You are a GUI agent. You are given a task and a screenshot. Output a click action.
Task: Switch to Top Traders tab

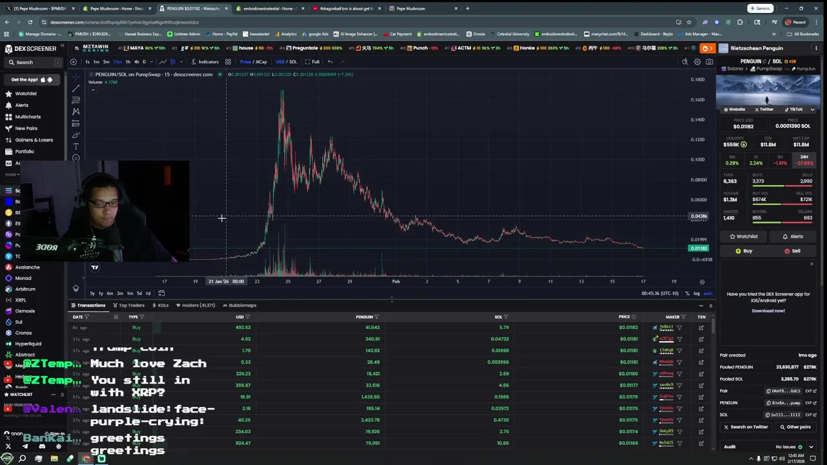[x=129, y=305]
